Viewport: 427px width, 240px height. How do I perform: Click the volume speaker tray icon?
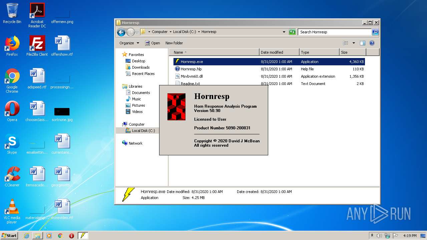[379, 236]
